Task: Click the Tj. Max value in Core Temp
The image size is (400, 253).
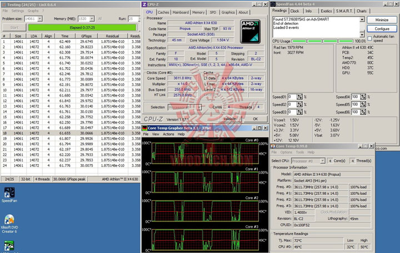Action: (318, 240)
